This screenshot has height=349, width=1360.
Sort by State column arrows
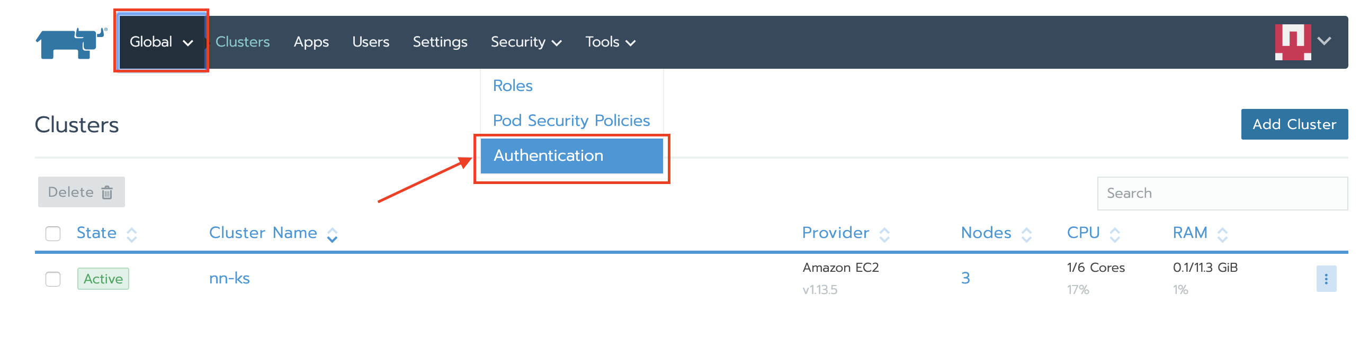pos(132,234)
